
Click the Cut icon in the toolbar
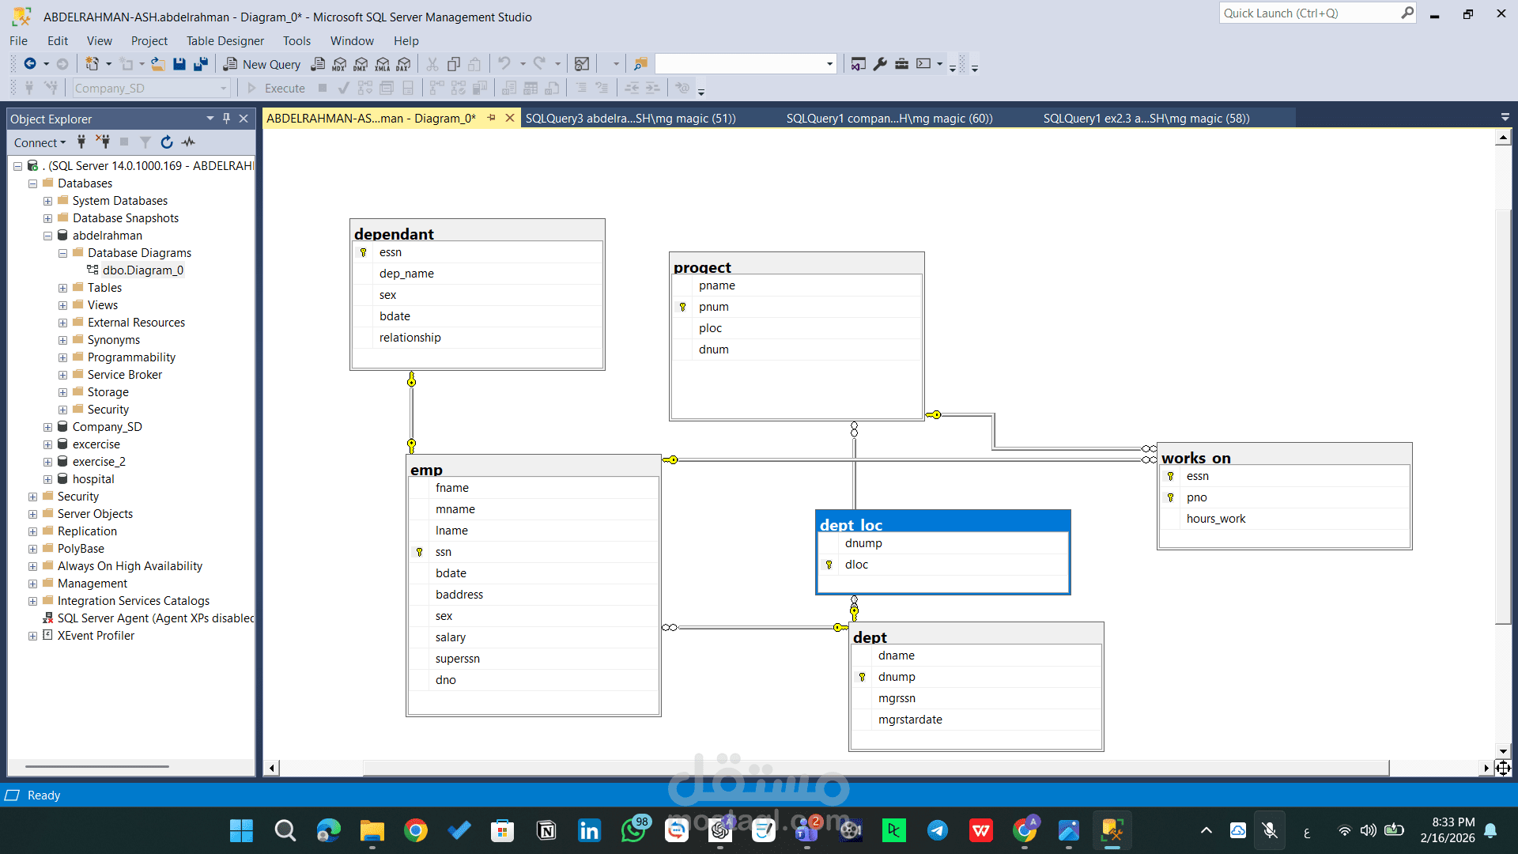tap(432, 64)
